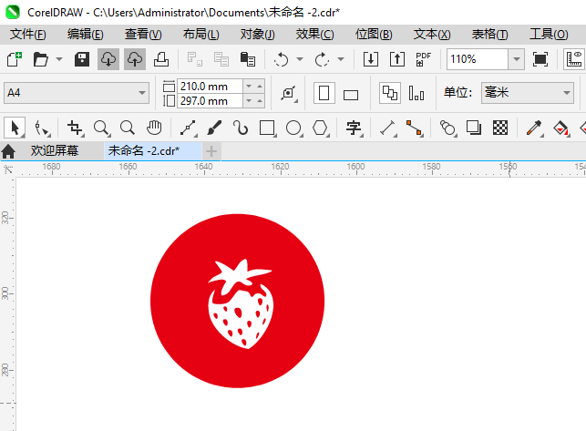Switch to the 未命名 -2.cdr tab
This screenshot has width=586, height=431.
point(152,150)
